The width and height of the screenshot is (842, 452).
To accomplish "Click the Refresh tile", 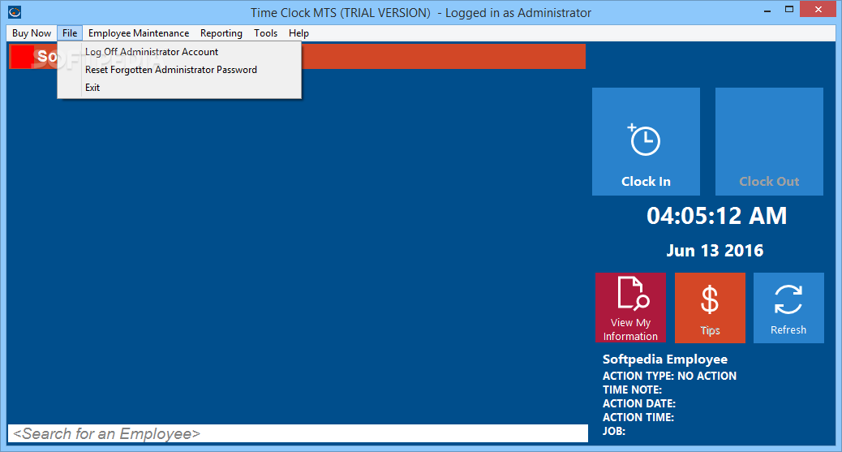I will (788, 308).
